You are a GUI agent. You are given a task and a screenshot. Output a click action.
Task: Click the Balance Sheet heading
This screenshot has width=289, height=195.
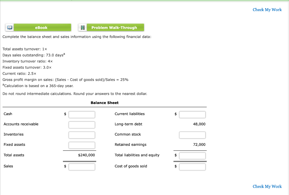(x=104, y=103)
